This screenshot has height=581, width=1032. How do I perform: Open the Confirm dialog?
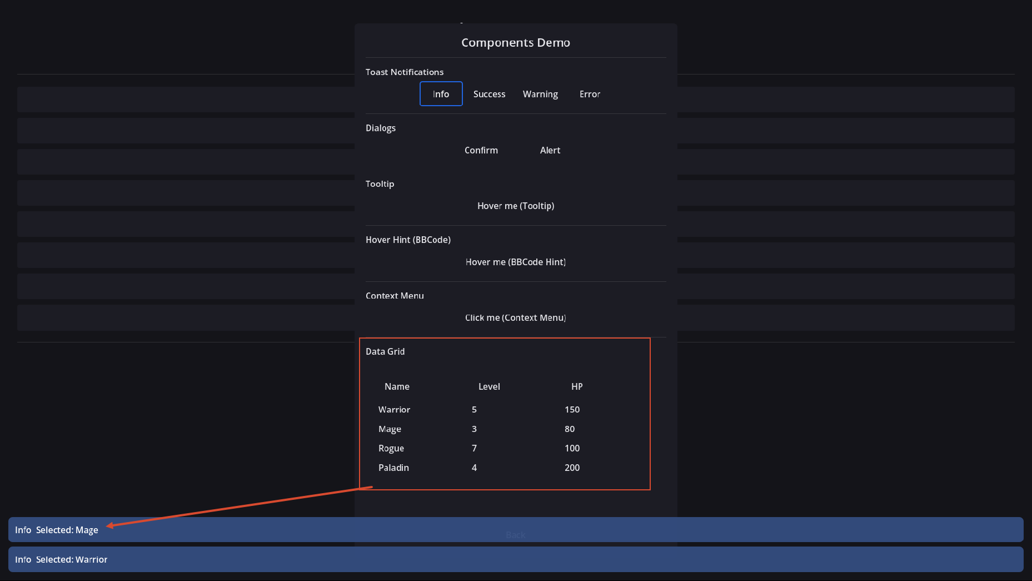click(x=481, y=150)
